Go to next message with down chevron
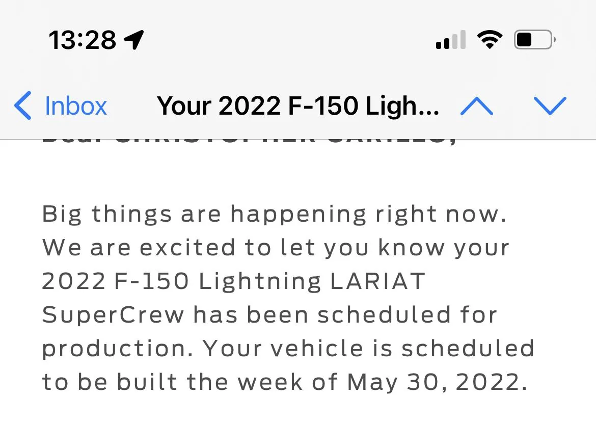 pos(550,106)
